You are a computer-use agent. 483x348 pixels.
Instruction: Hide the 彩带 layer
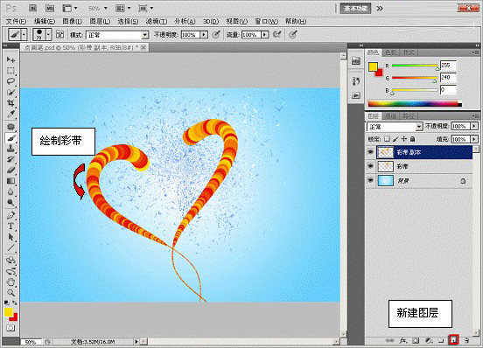click(x=370, y=166)
